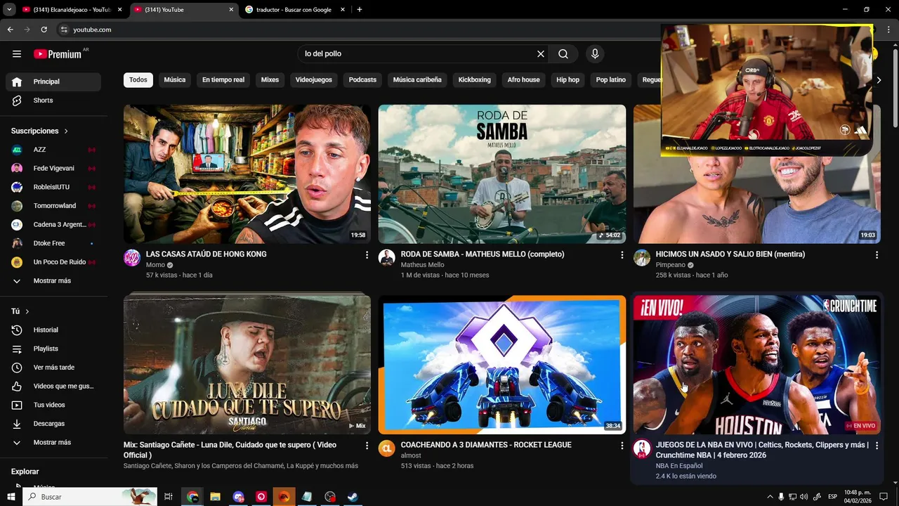The width and height of the screenshot is (899, 506).
Task: Open the browser tab search dropdown
Action: tap(9, 10)
